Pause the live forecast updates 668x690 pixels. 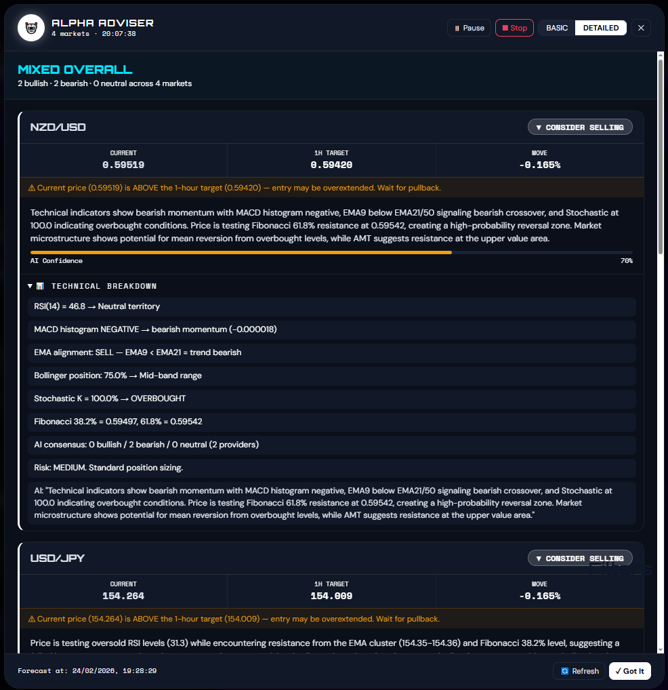469,28
